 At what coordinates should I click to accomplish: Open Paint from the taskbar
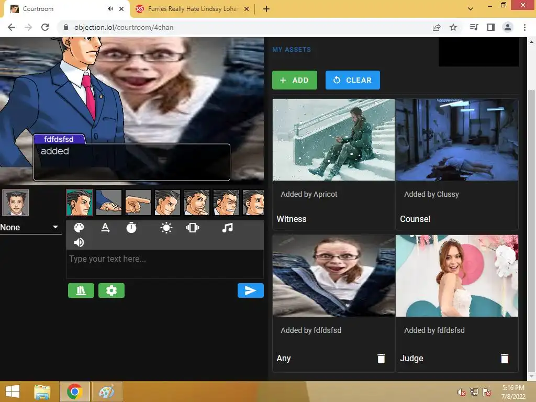107,392
